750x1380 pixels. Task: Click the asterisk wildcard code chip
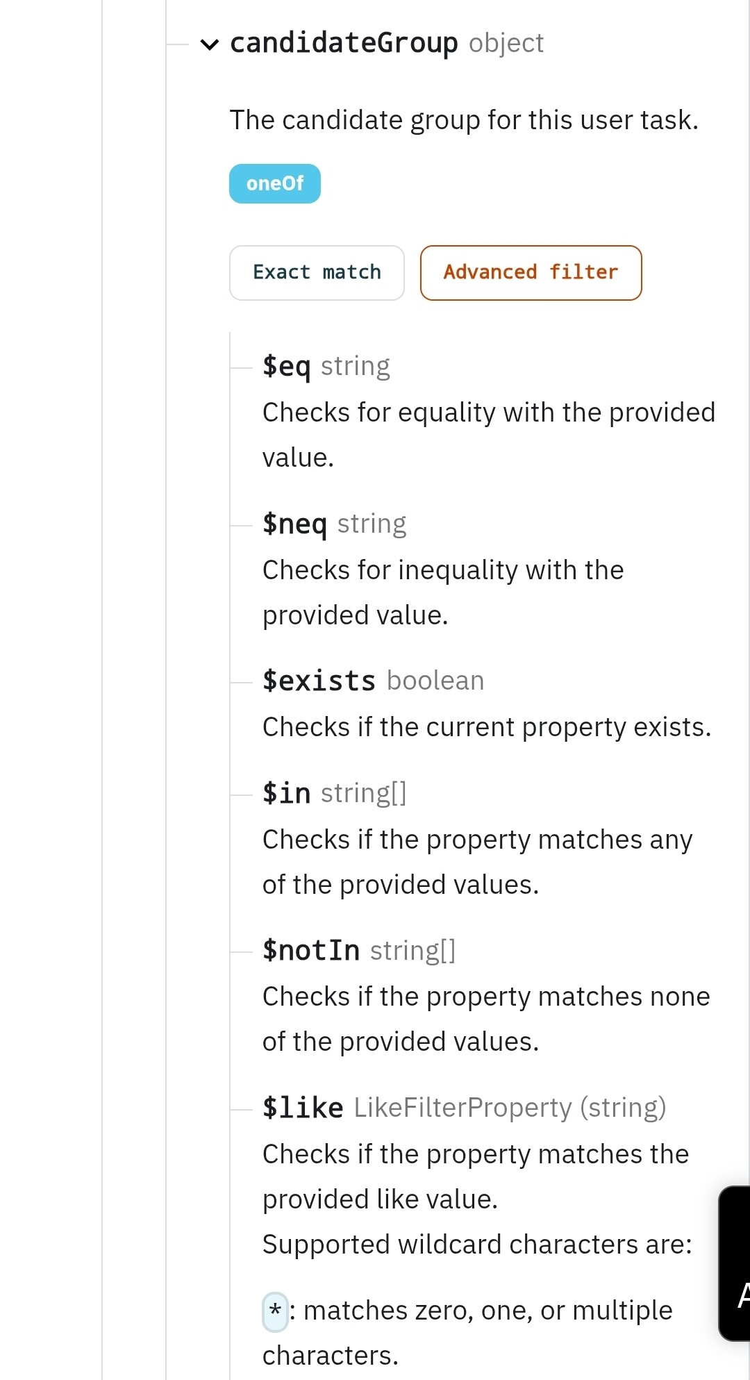point(275,1312)
